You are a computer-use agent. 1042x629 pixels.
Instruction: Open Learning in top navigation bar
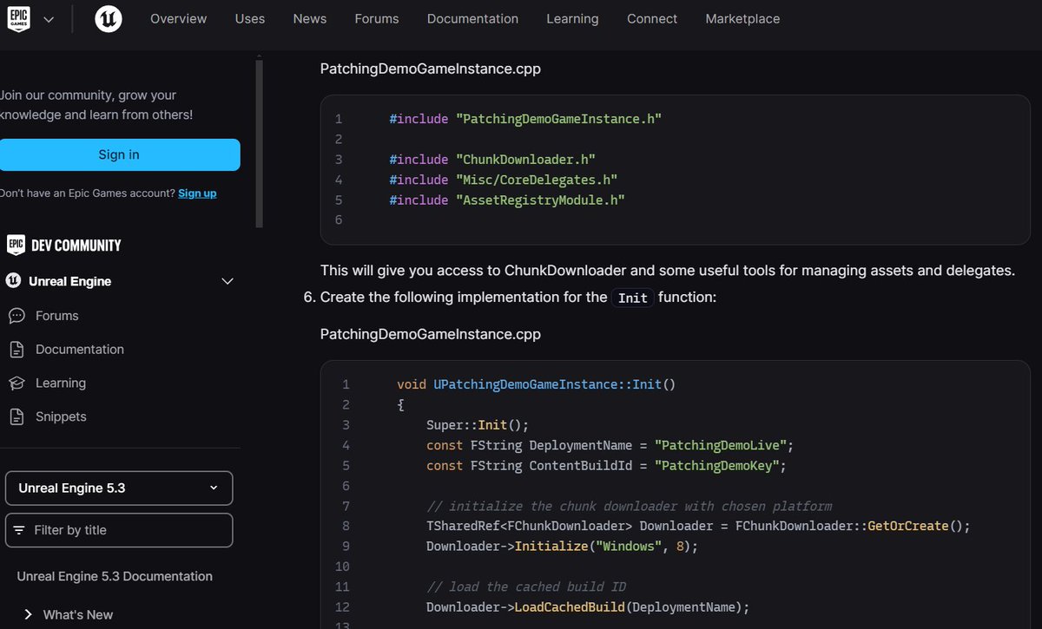[x=572, y=19]
